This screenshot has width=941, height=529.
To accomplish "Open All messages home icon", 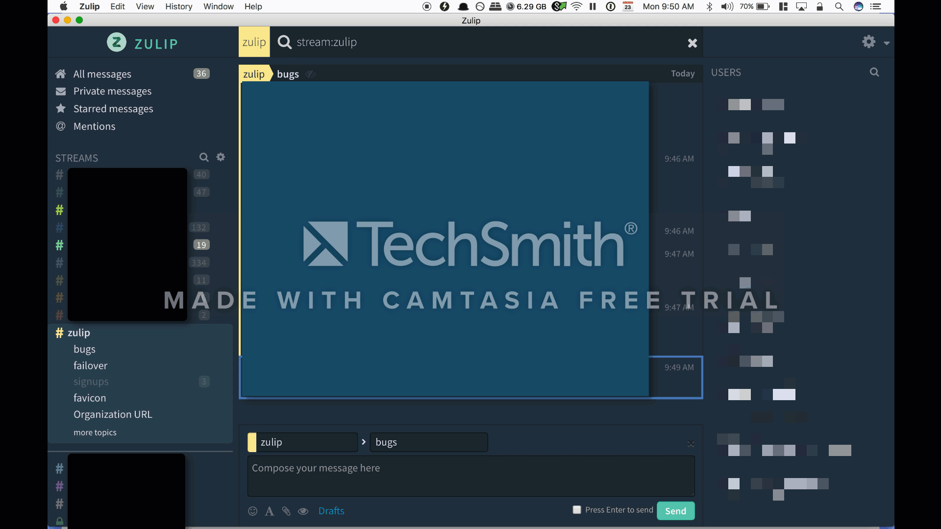I will [60, 74].
